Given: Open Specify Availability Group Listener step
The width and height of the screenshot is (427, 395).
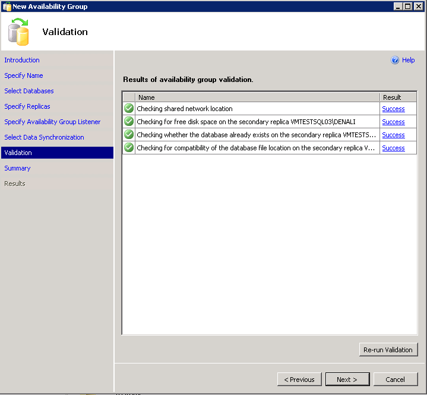Looking at the screenshot, I should click(52, 122).
